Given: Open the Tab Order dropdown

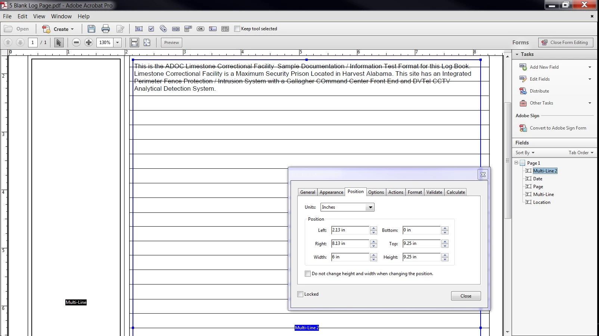Looking at the screenshot, I should pos(581,153).
